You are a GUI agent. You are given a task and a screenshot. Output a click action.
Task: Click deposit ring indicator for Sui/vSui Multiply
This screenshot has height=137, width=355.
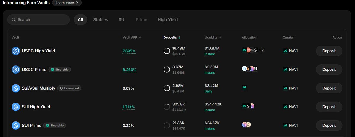pyautogui.click(x=167, y=88)
